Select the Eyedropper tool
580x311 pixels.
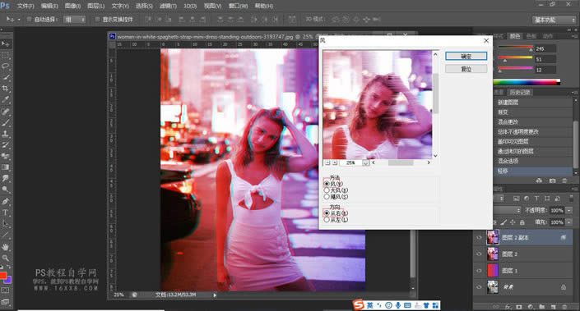(6, 99)
